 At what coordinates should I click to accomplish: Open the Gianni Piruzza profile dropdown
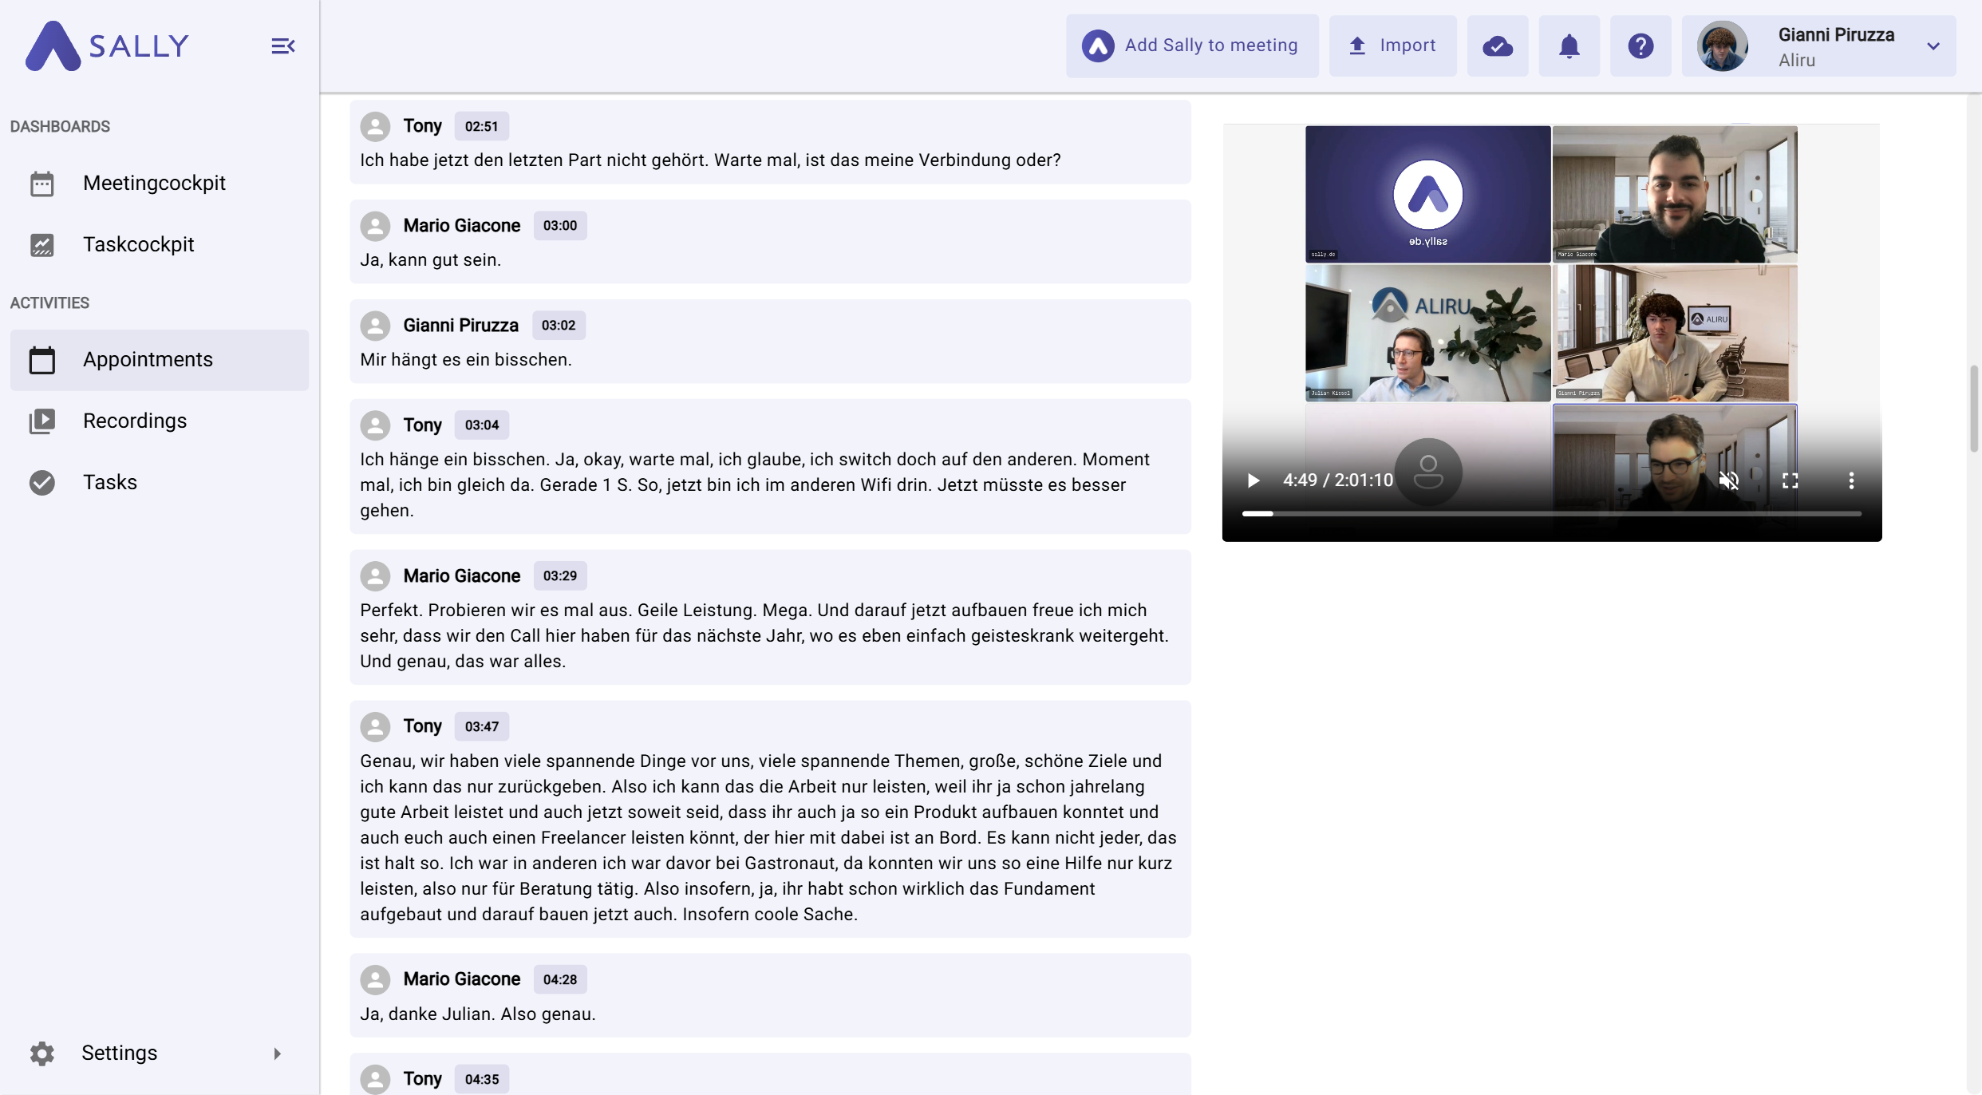click(1934, 45)
